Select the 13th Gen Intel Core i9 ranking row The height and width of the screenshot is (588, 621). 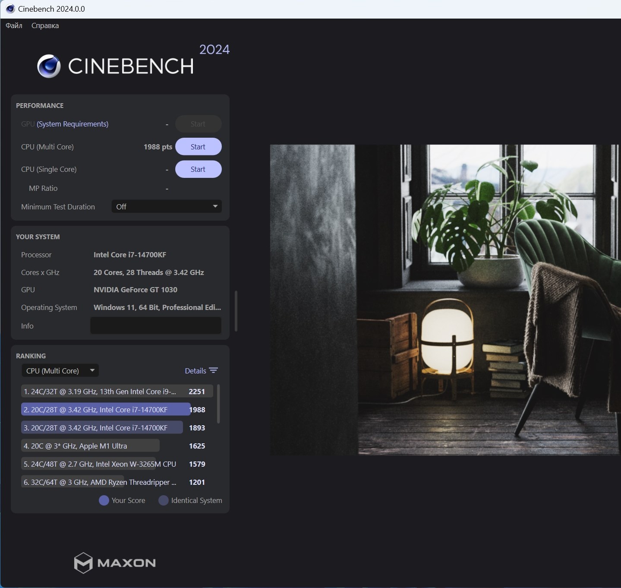(117, 392)
